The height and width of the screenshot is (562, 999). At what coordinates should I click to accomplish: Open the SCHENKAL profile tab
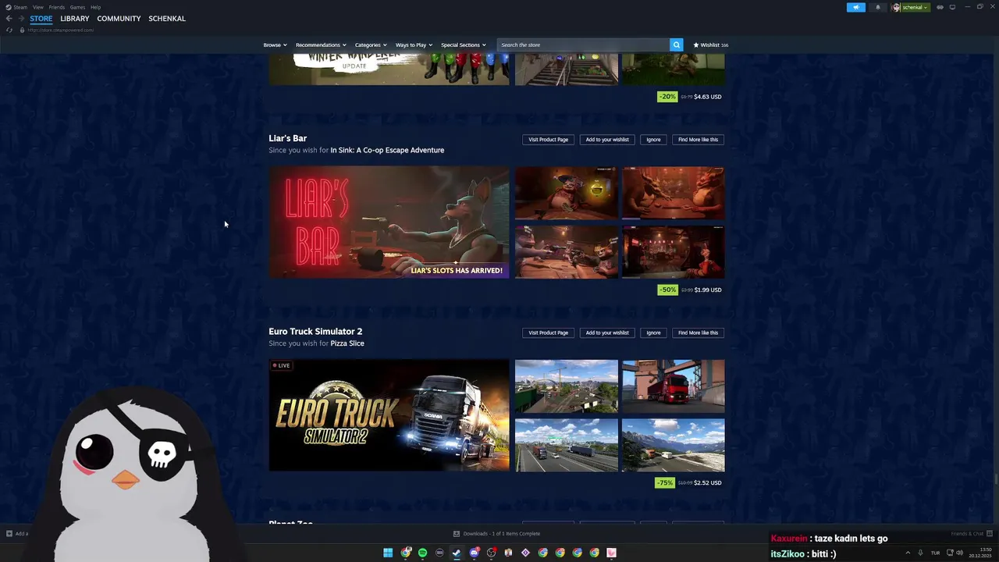[167, 19]
